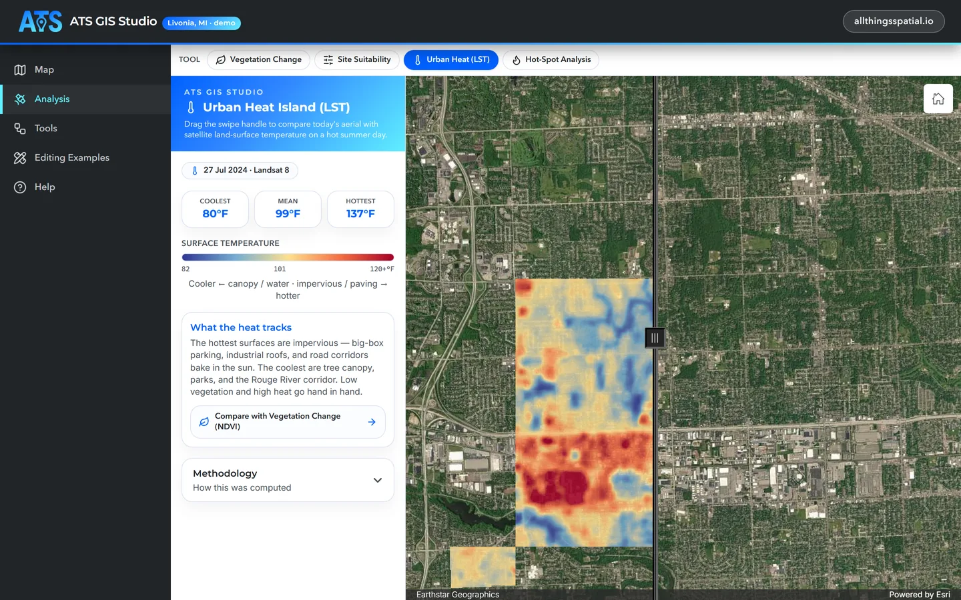Viewport: 961px width, 600px height.
Task: Click the Coolest 80°F stat card
Action: pyautogui.click(x=215, y=209)
